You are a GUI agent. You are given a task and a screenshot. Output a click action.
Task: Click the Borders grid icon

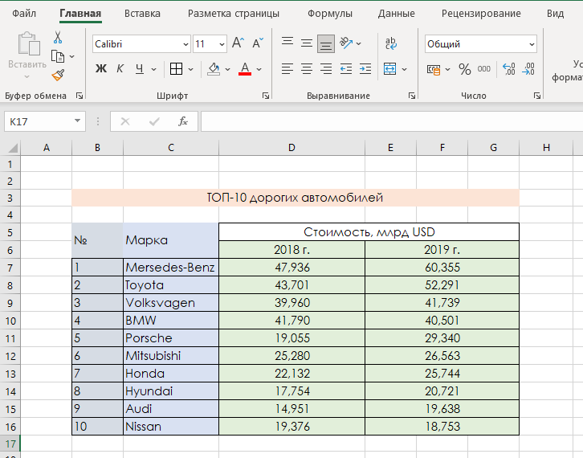[176, 69]
